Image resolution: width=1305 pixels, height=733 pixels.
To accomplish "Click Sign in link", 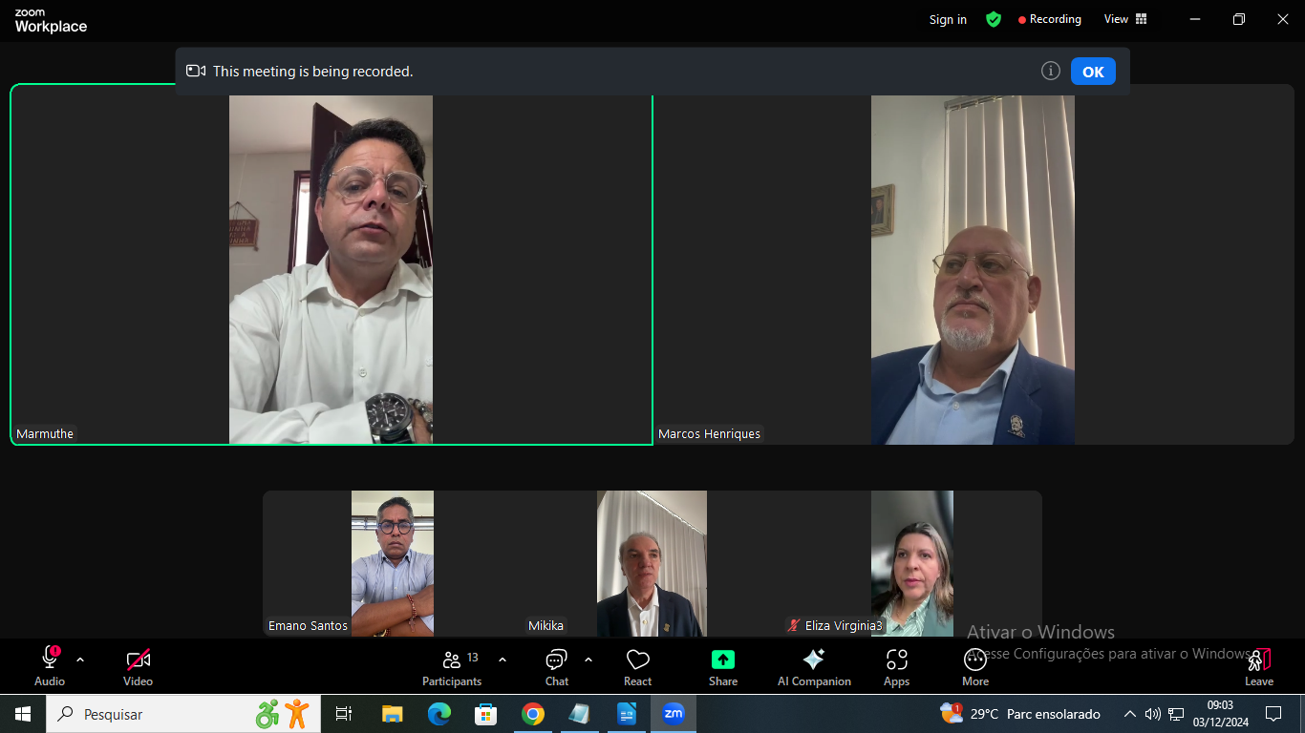I will [948, 19].
